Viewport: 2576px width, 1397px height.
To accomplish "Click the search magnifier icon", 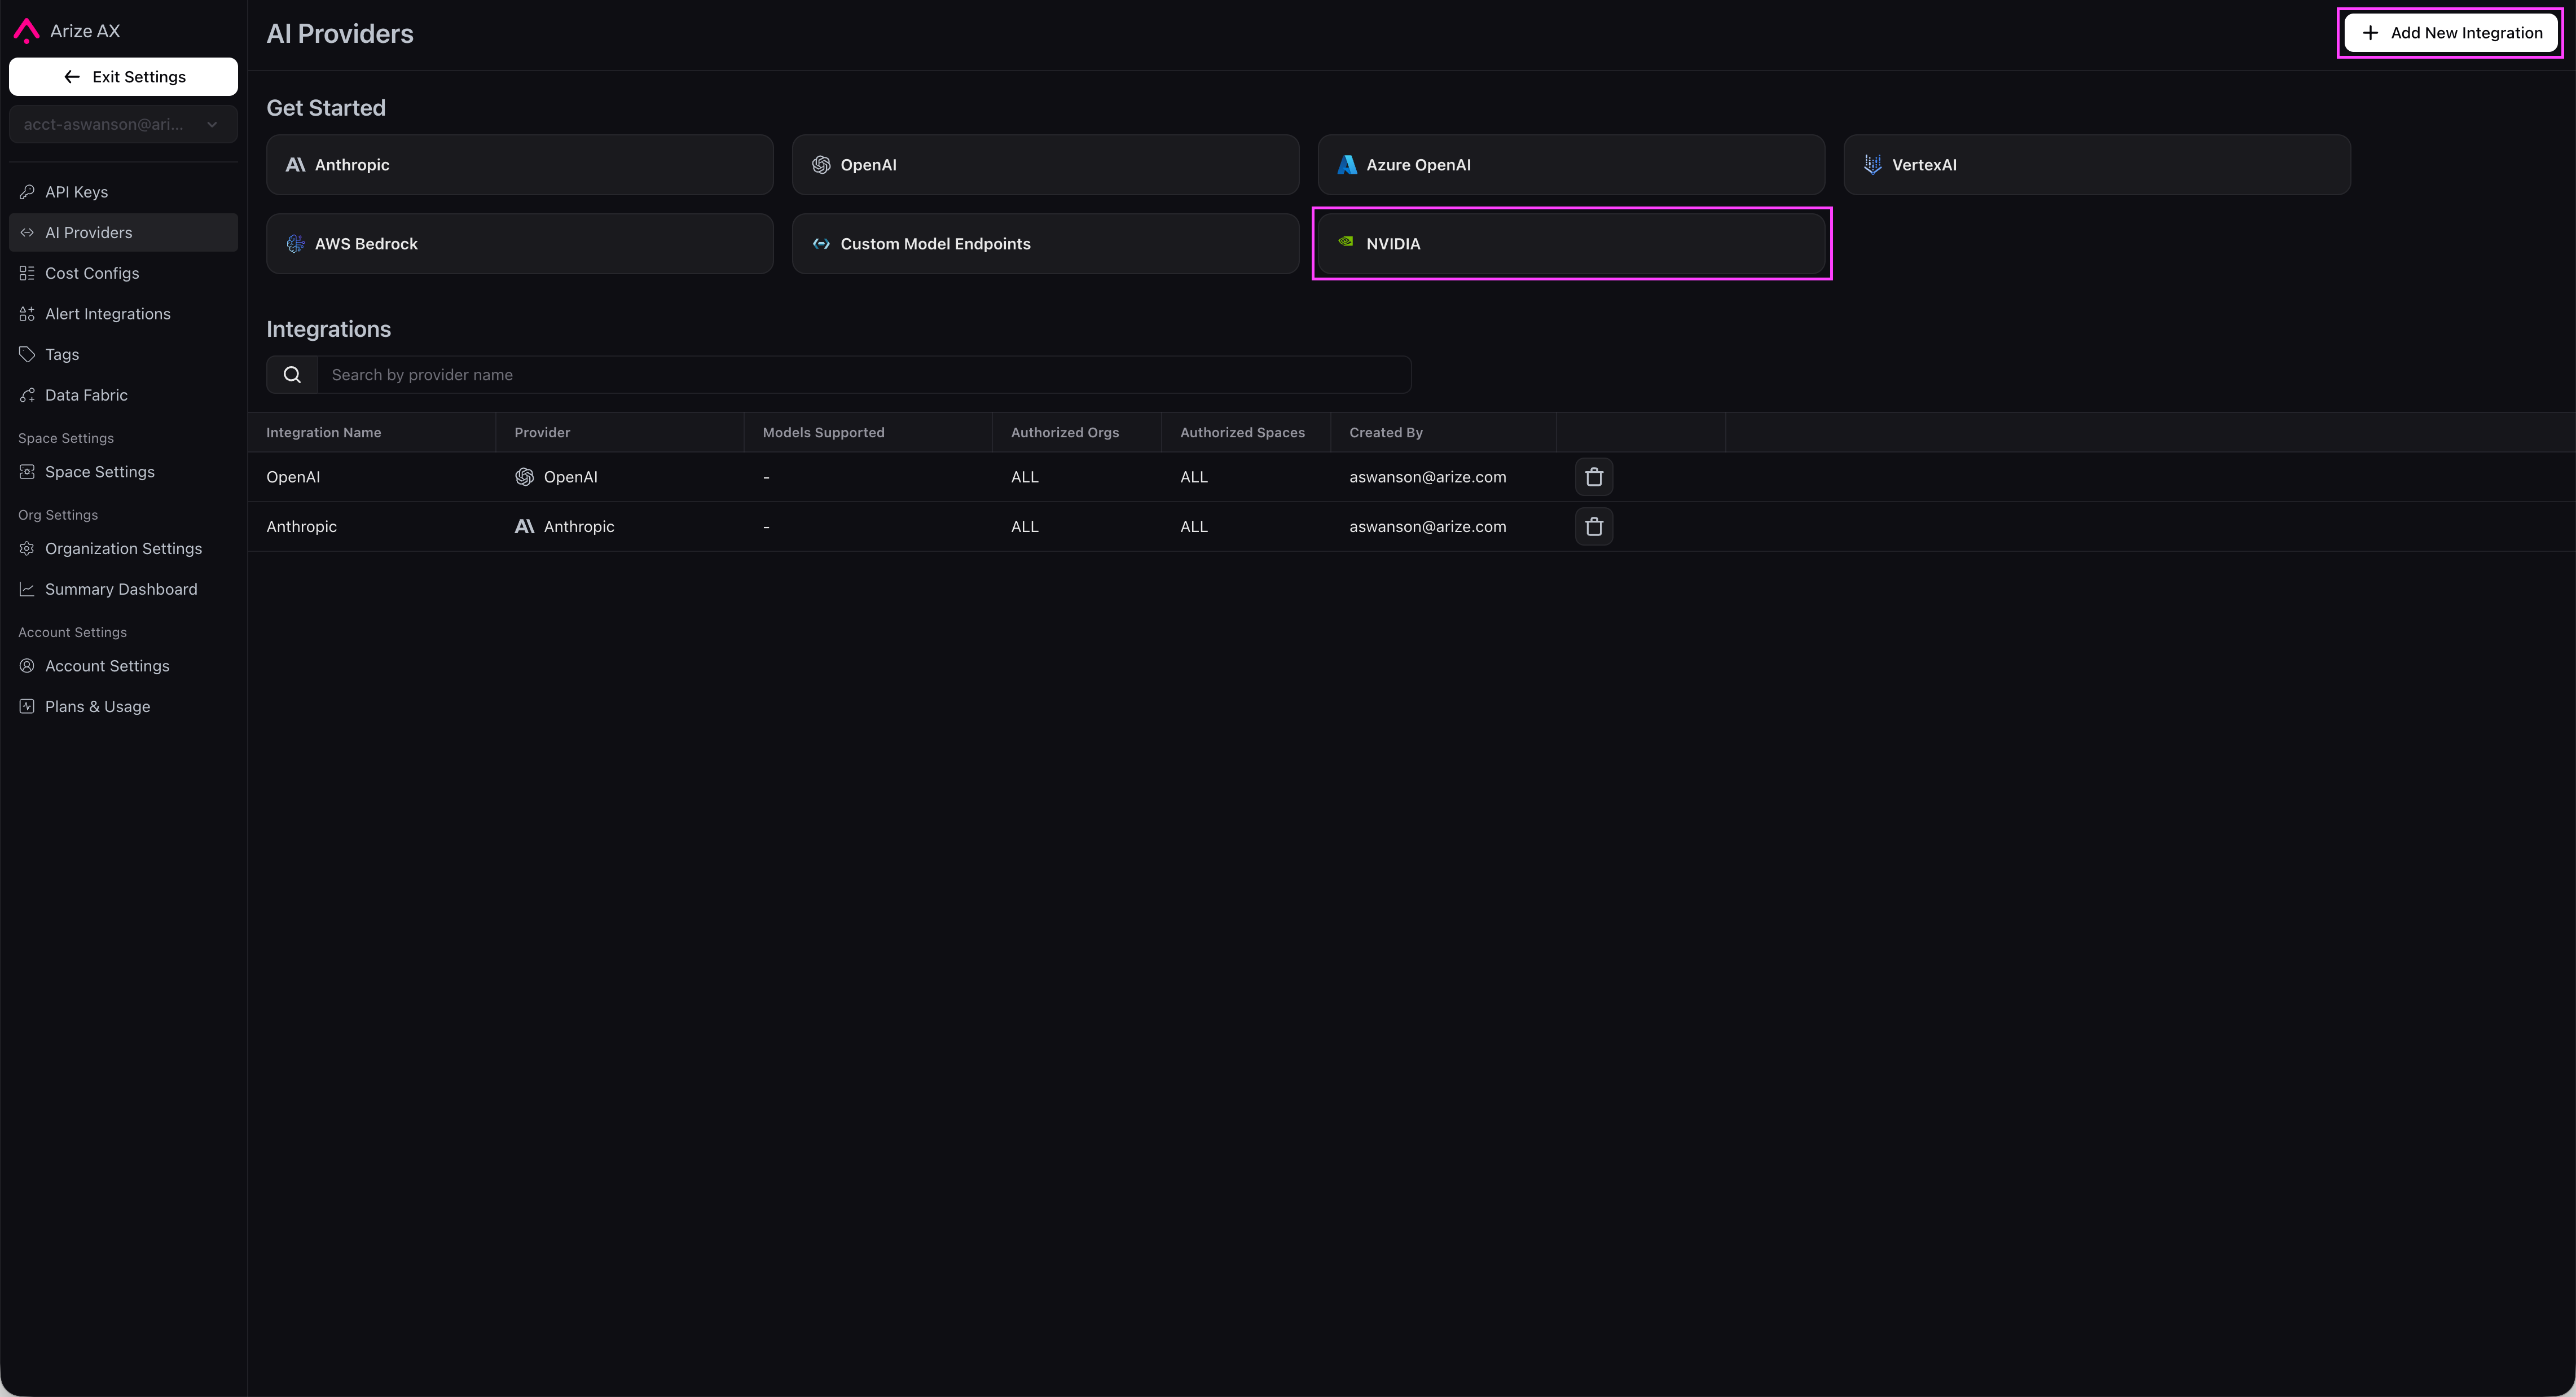I will point(292,375).
